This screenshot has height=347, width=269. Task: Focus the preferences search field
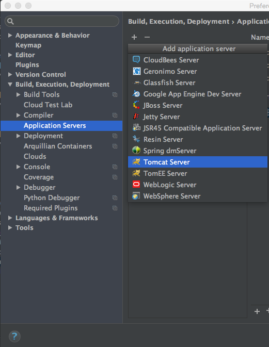(62, 21)
